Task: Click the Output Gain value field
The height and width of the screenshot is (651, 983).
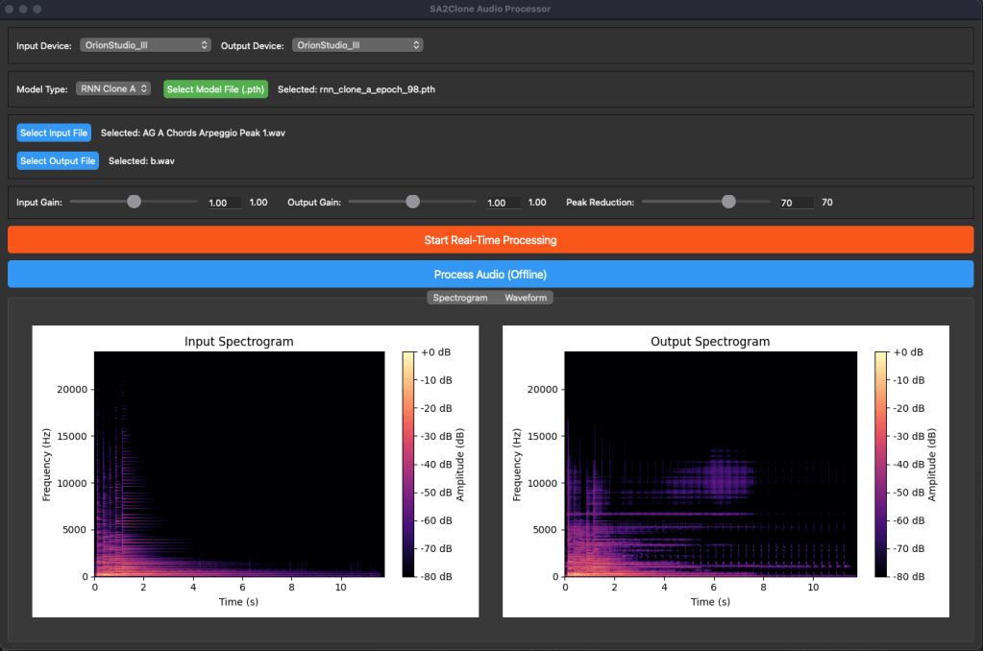Action: 503,203
